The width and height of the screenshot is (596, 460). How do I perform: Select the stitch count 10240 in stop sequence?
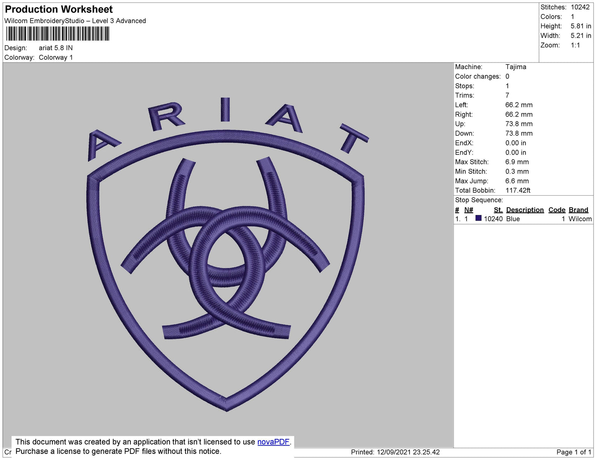click(493, 219)
